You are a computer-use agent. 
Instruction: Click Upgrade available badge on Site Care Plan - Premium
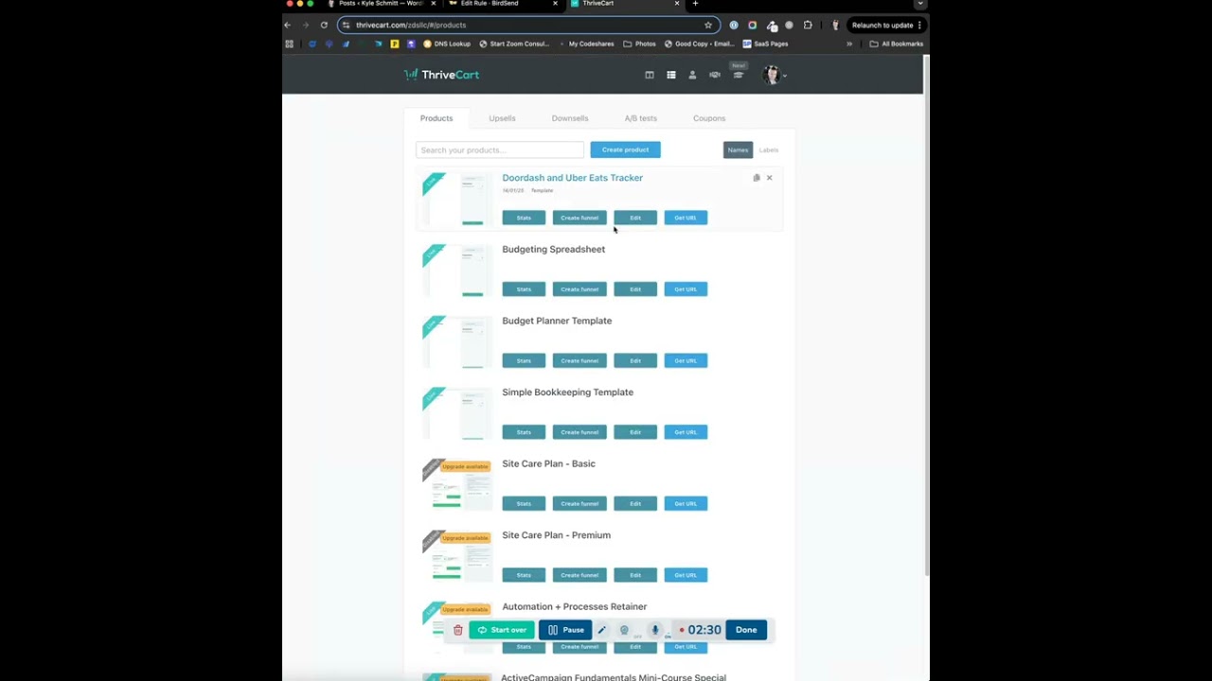(x=465, y=538)
